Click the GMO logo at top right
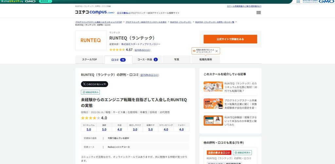Viewport: 335px width, 164px height. 326,1
